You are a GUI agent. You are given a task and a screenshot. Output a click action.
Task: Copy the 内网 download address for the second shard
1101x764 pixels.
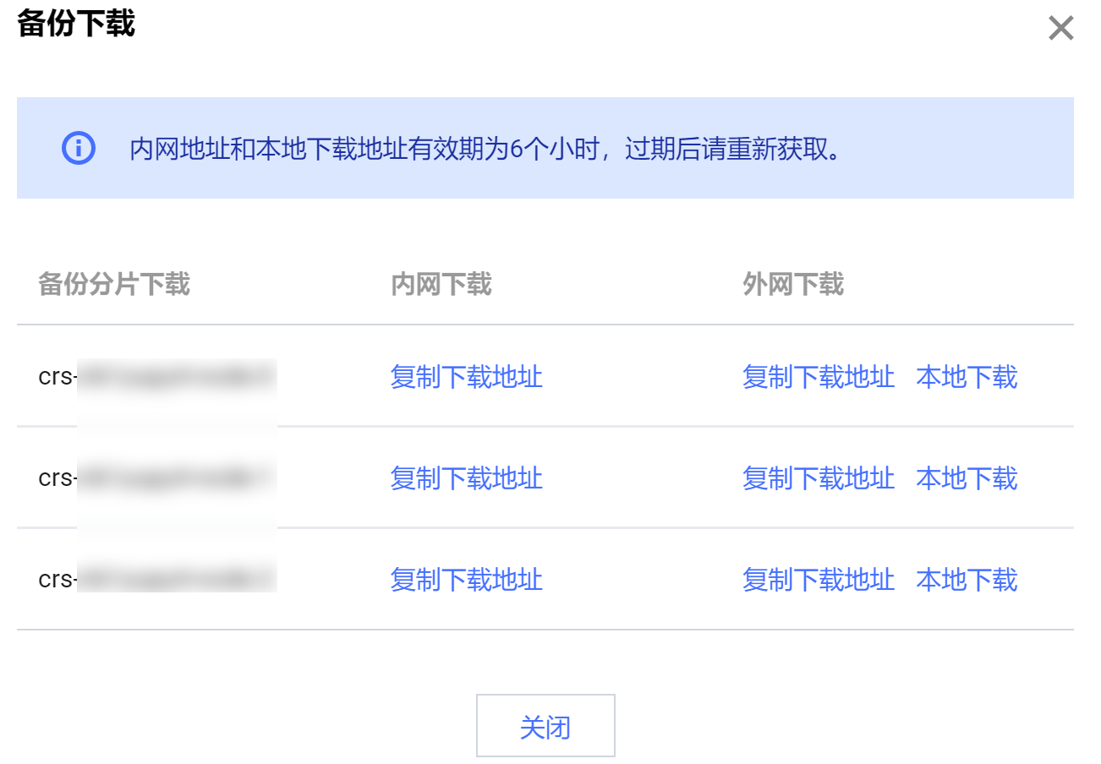(x=466, y=478)
